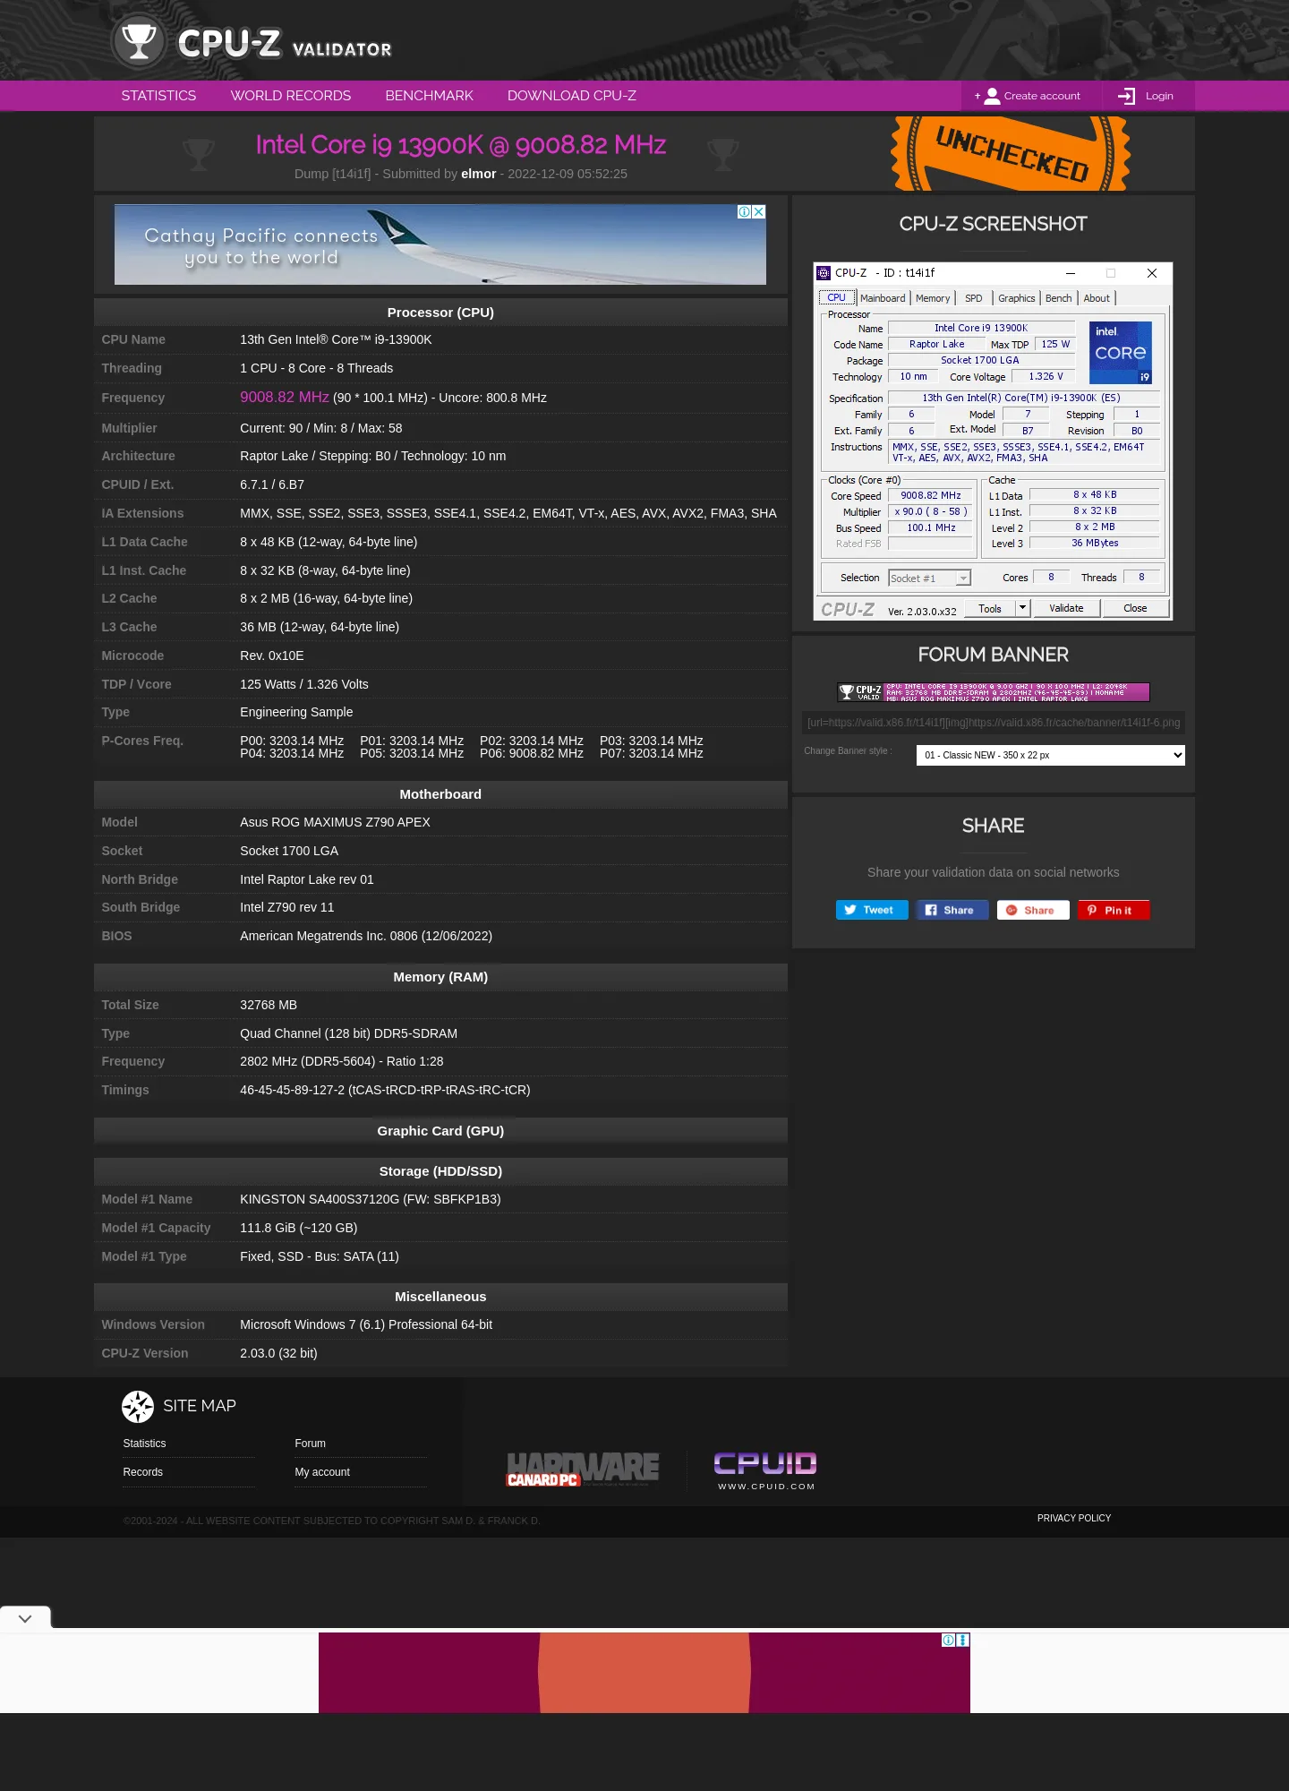1289x1791 pixels.
Task: Go to the BENCHMARK section
Action: point(429,96)
